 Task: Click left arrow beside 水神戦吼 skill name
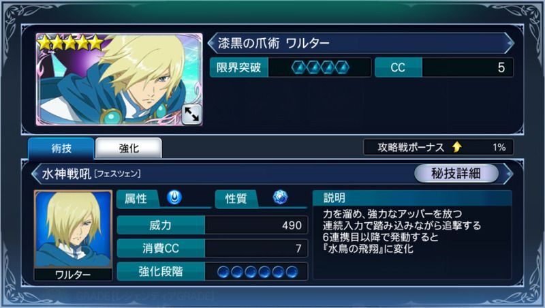(x=35, y=174)
